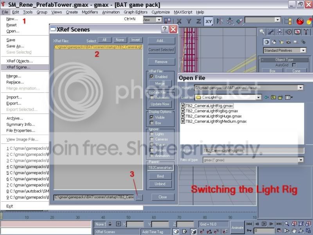Go up one folder level in Open File

(x=273, y=97)
